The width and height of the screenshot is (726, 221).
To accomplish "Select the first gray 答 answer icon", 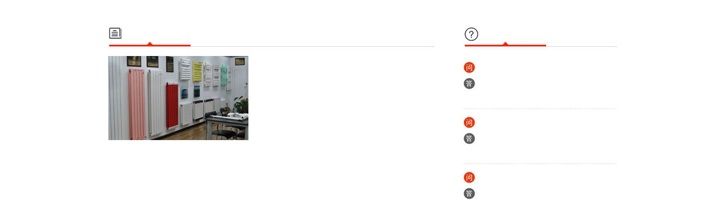I will click(469, 84).
